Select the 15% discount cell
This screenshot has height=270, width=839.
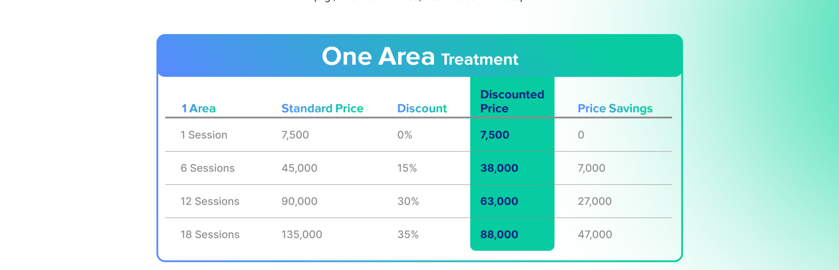pyautogui.click(x=407, y=168)
